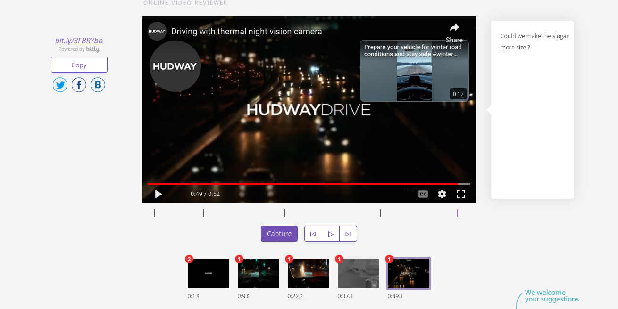Click the YouTube Share arrow icon
The image size is (618, 309).
(454, 28)
